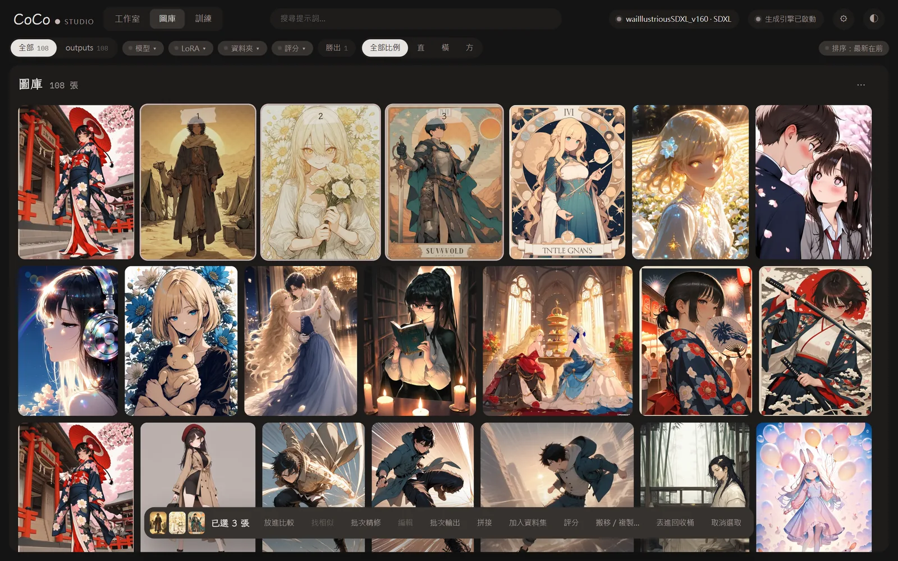Open settings via the gear icon

(844, 19)
